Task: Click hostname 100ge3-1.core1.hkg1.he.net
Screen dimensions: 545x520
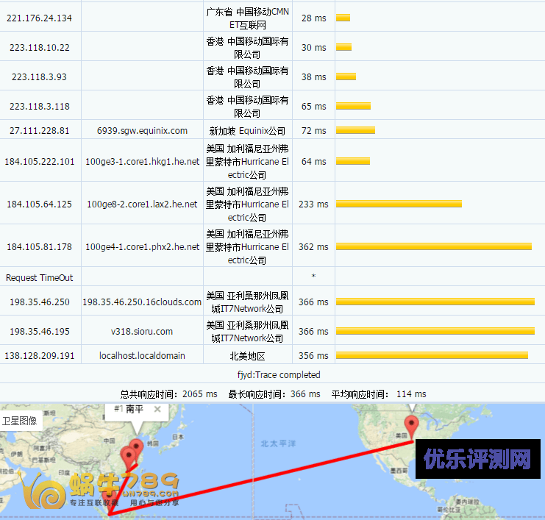Action: pos(142,162)
